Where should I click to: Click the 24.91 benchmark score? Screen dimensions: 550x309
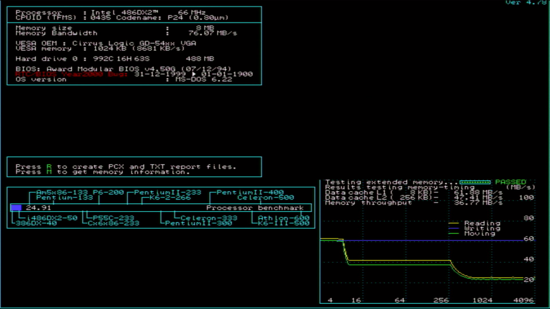39,208
